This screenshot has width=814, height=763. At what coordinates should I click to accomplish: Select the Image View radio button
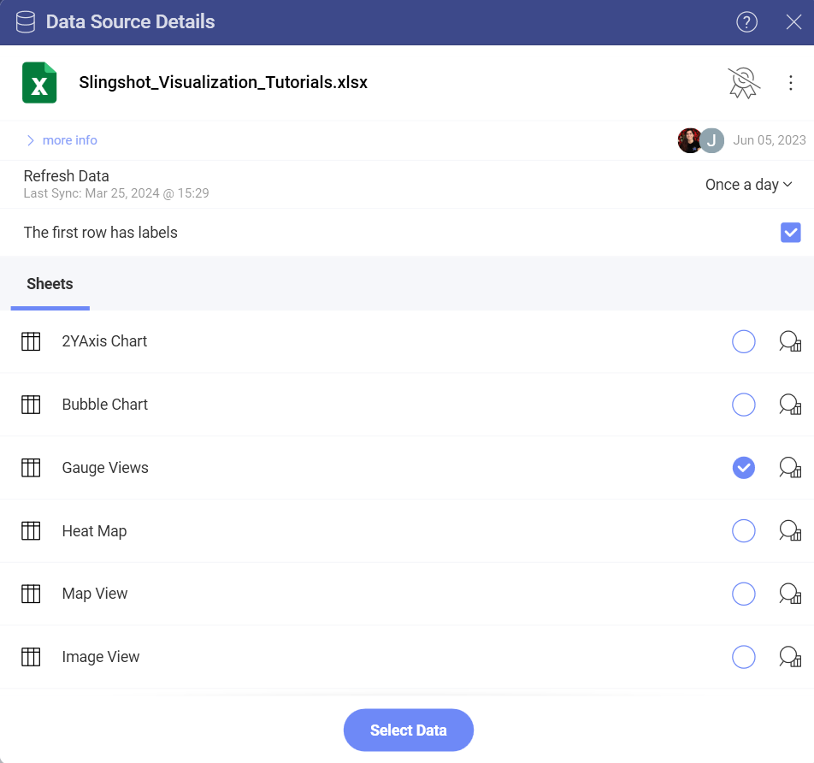[743, 657]
